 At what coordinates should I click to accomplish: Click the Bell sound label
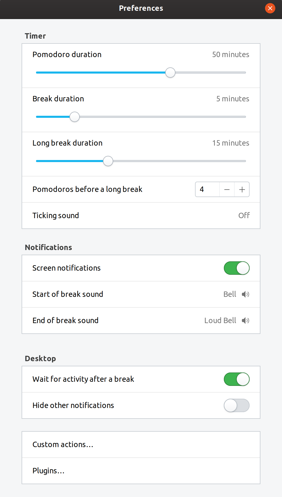coord(230,294)
